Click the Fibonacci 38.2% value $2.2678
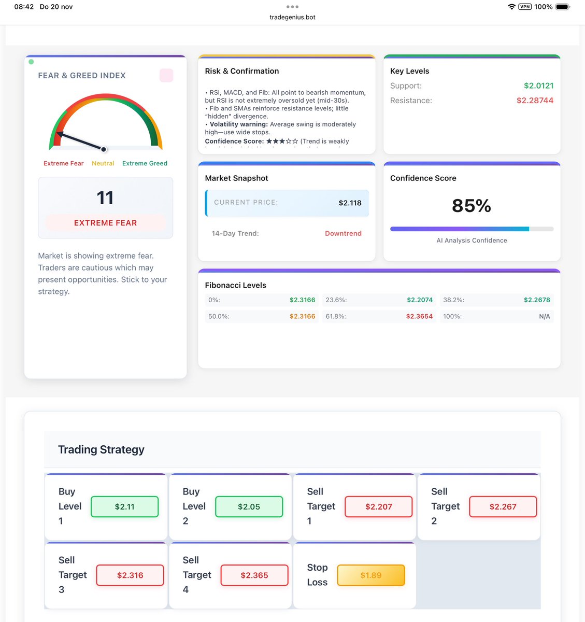Viewport: 585px width, 622px height. pyautogui.click(x=537, y=300)
